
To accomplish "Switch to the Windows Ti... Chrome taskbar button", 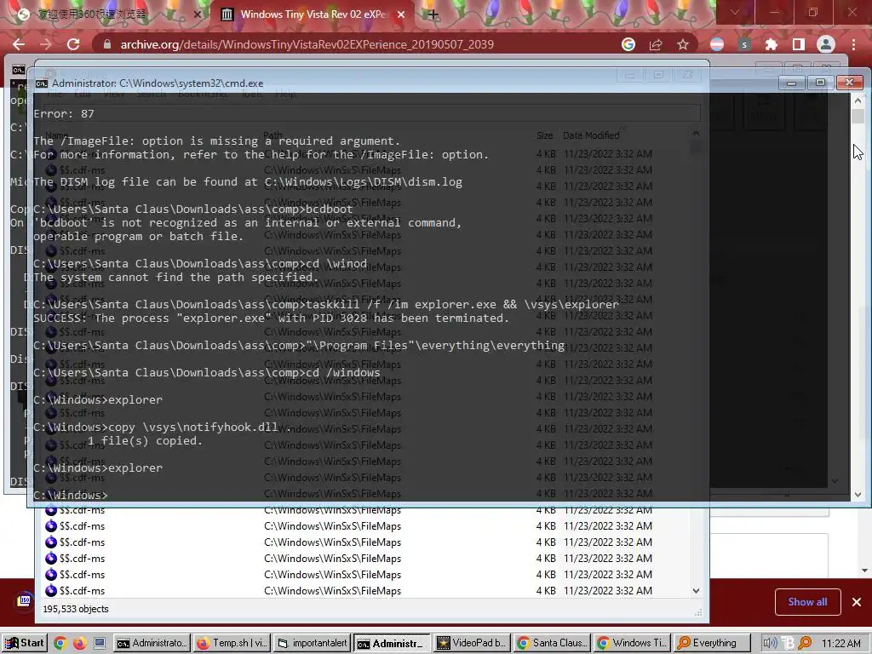I will (x=633, y=643).
